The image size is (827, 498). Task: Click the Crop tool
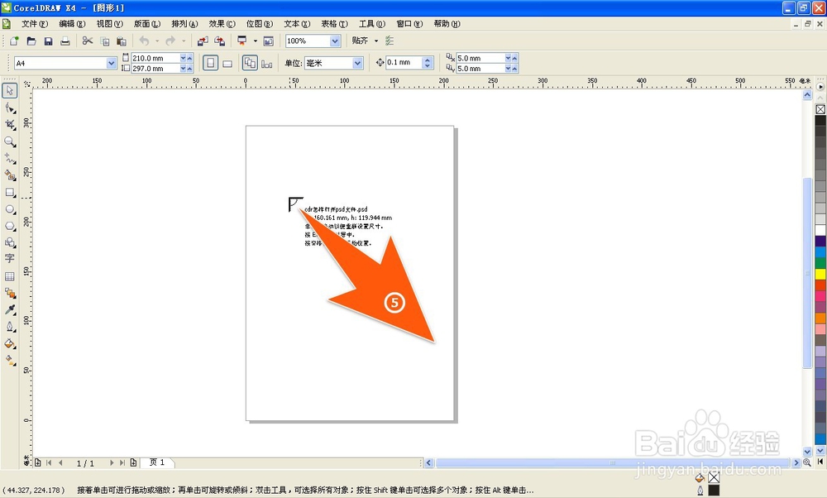pyautogui.click(x=10, y=125)
